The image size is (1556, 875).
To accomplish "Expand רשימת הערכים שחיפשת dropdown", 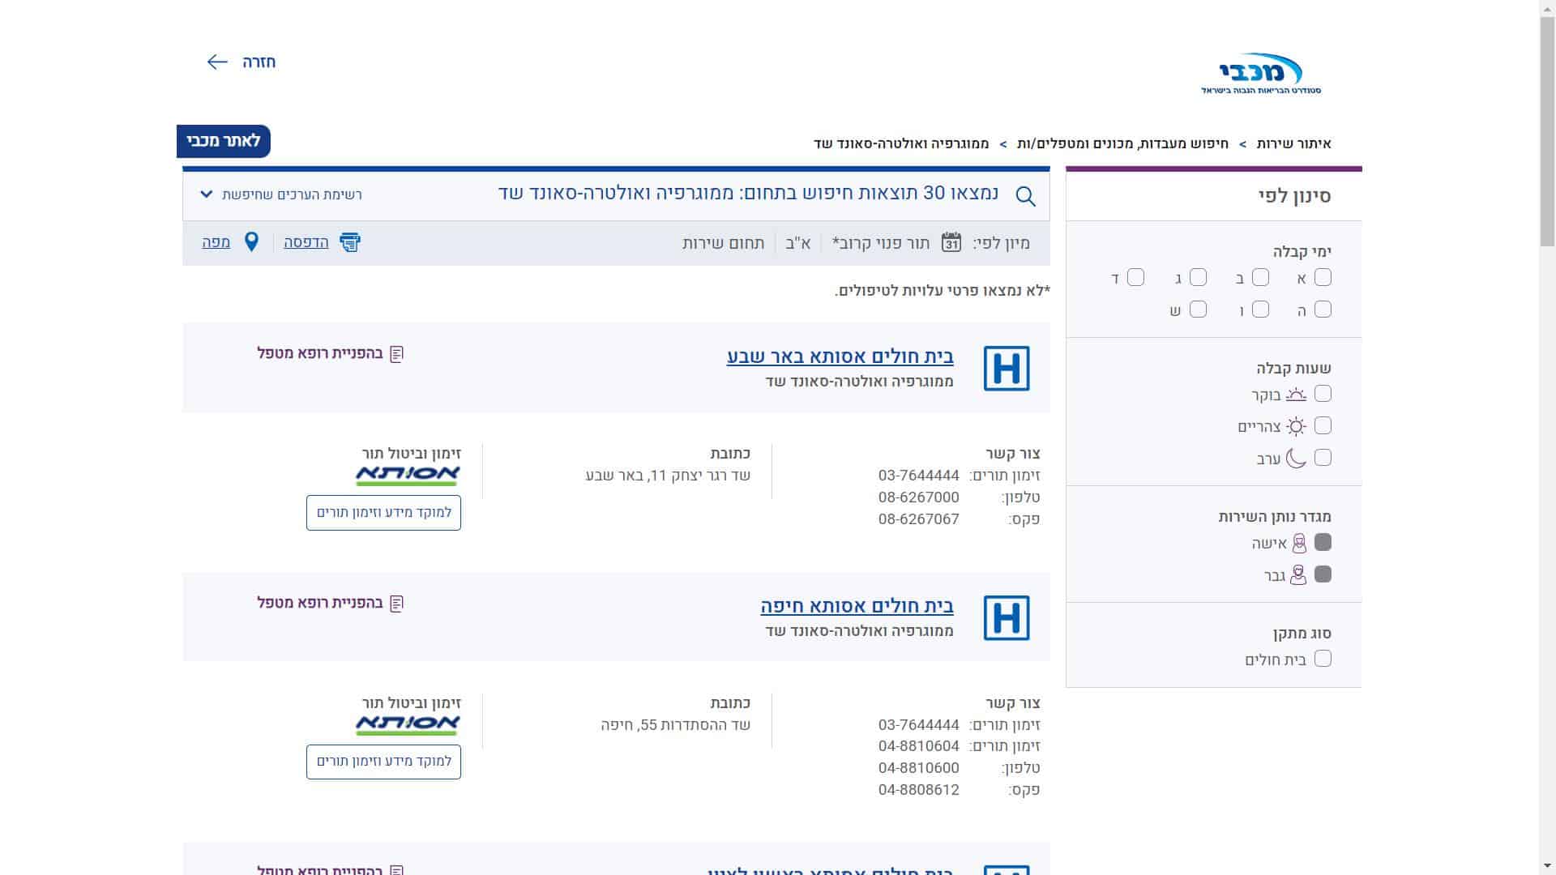I will [x=280, y=194].
